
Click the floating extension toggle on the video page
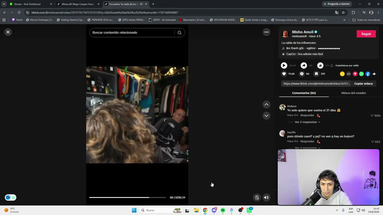coord(10,197)
